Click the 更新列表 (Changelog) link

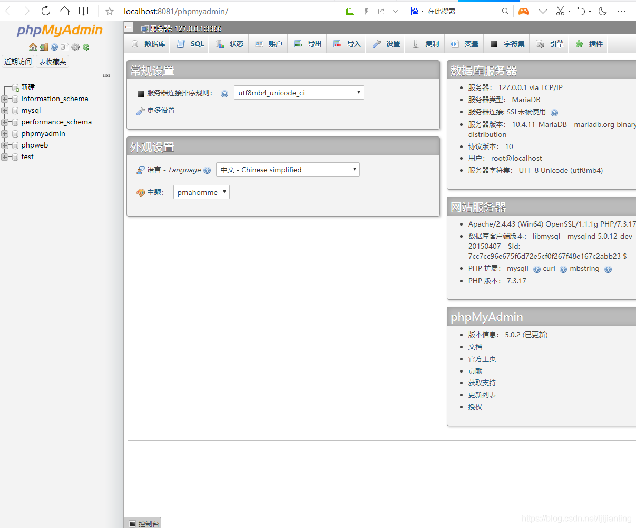pos(482,395)
